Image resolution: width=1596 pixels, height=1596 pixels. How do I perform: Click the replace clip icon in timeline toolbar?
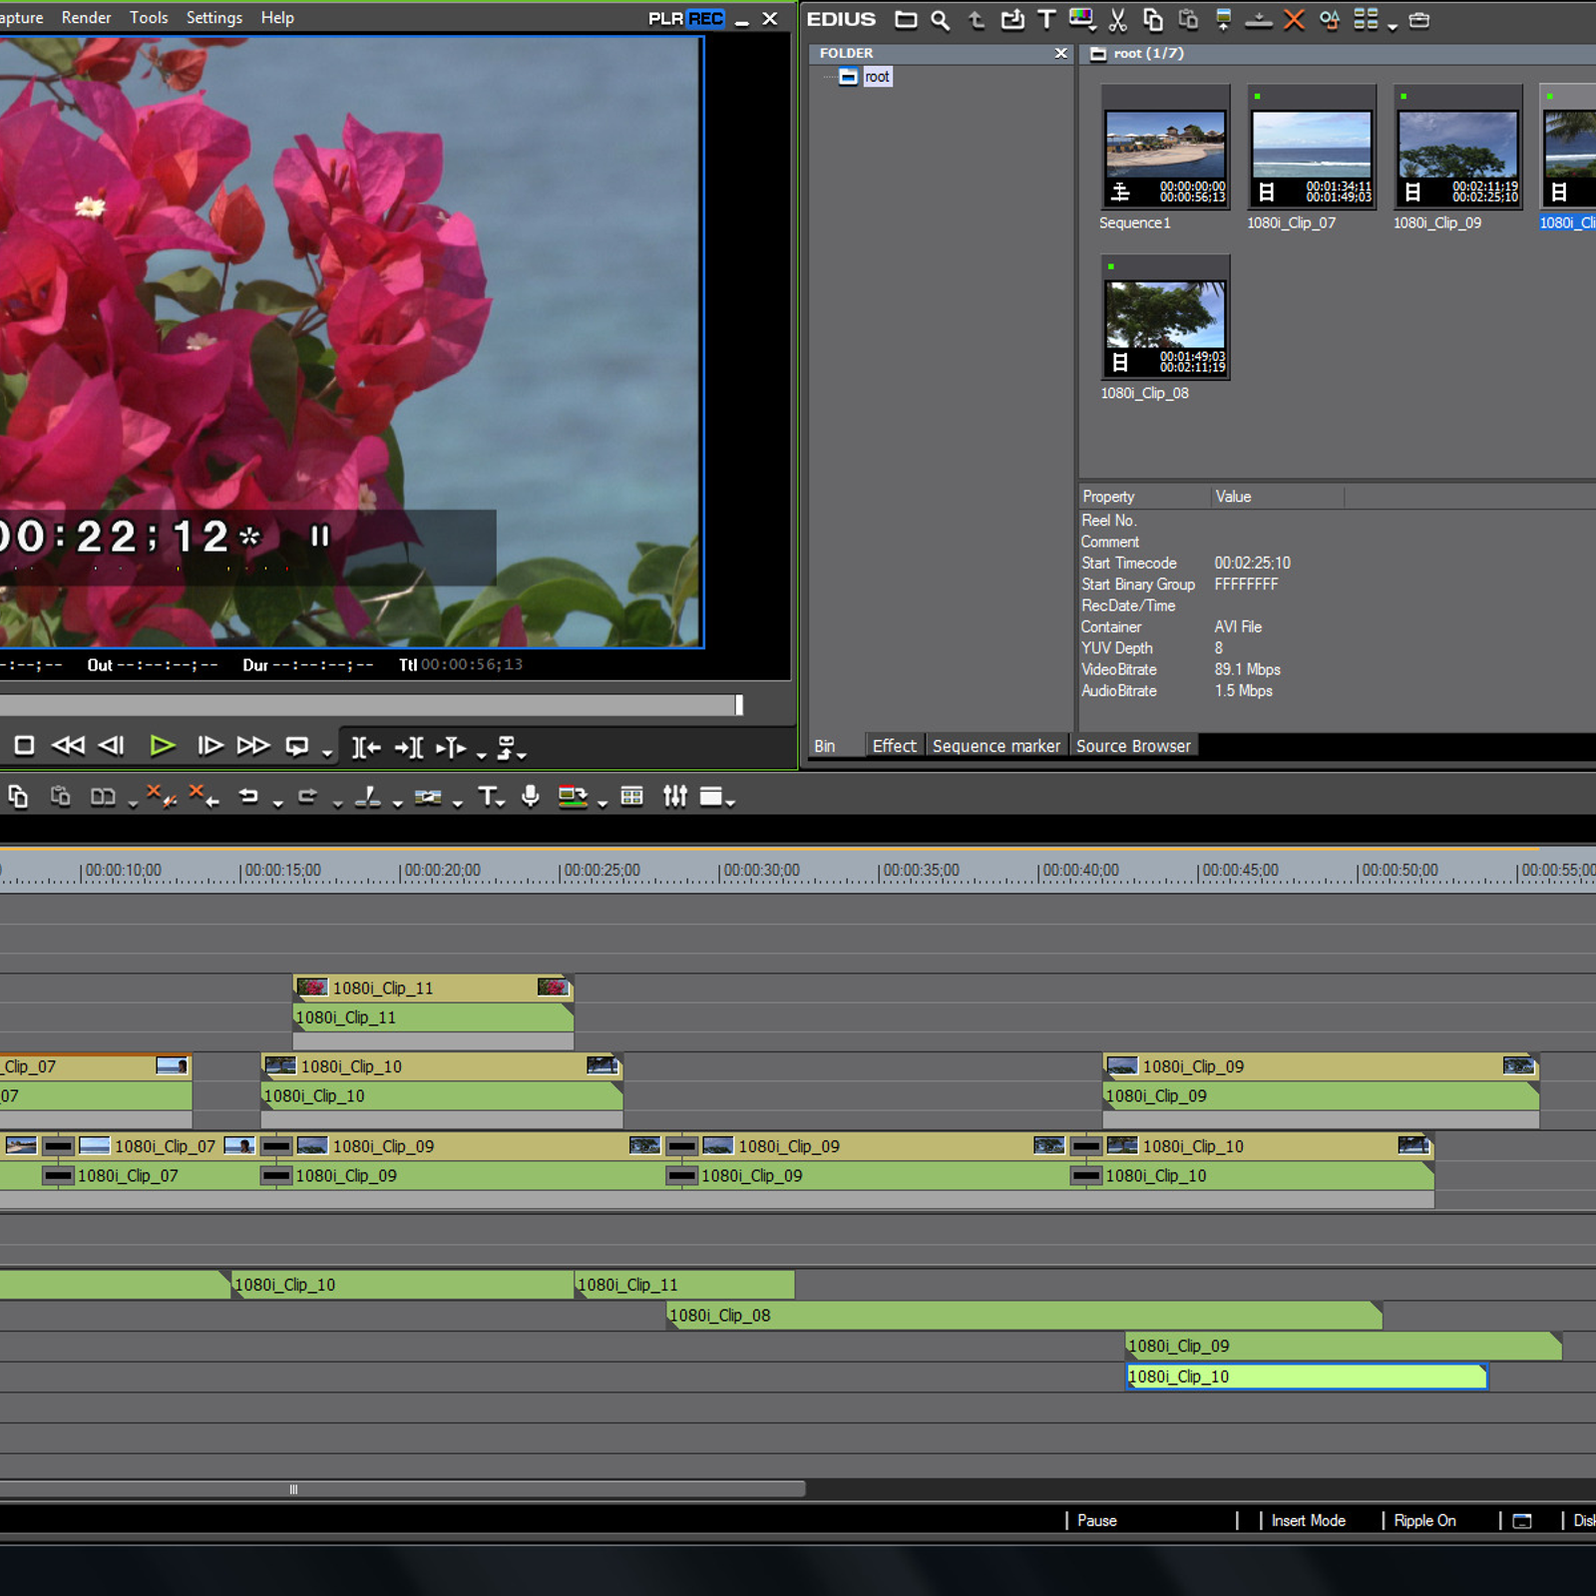(103, 796)
